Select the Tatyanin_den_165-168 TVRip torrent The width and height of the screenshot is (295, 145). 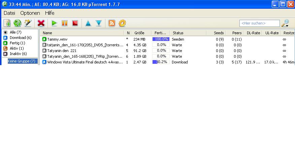[167, 56]
